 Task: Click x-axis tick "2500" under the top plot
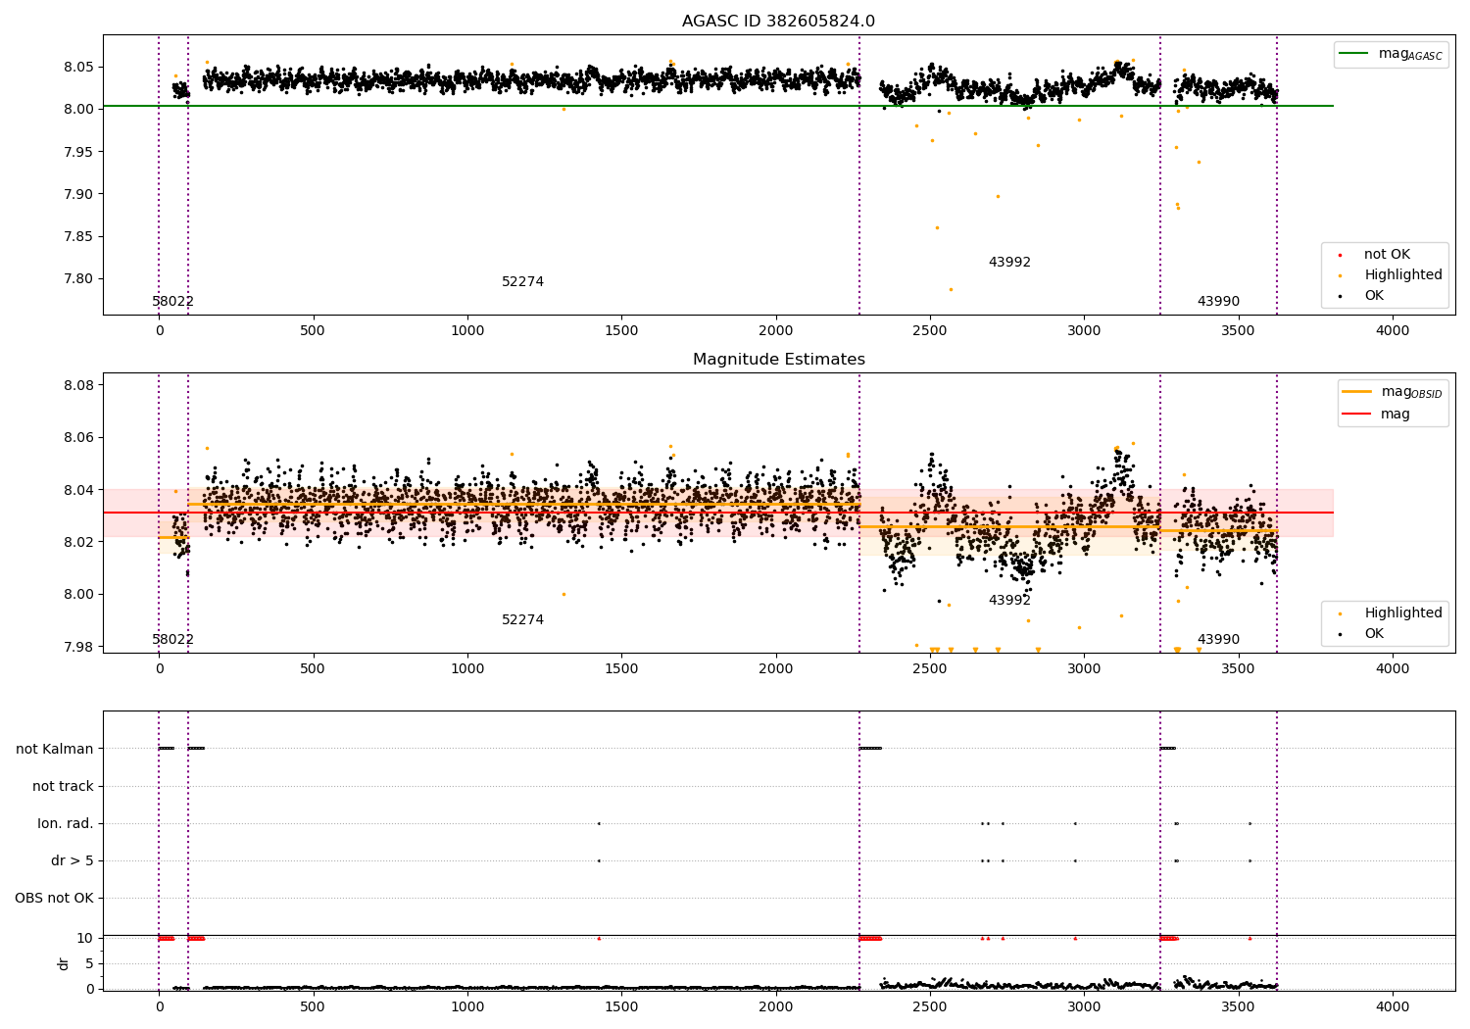pyautogui.click(x=930, y=330)
